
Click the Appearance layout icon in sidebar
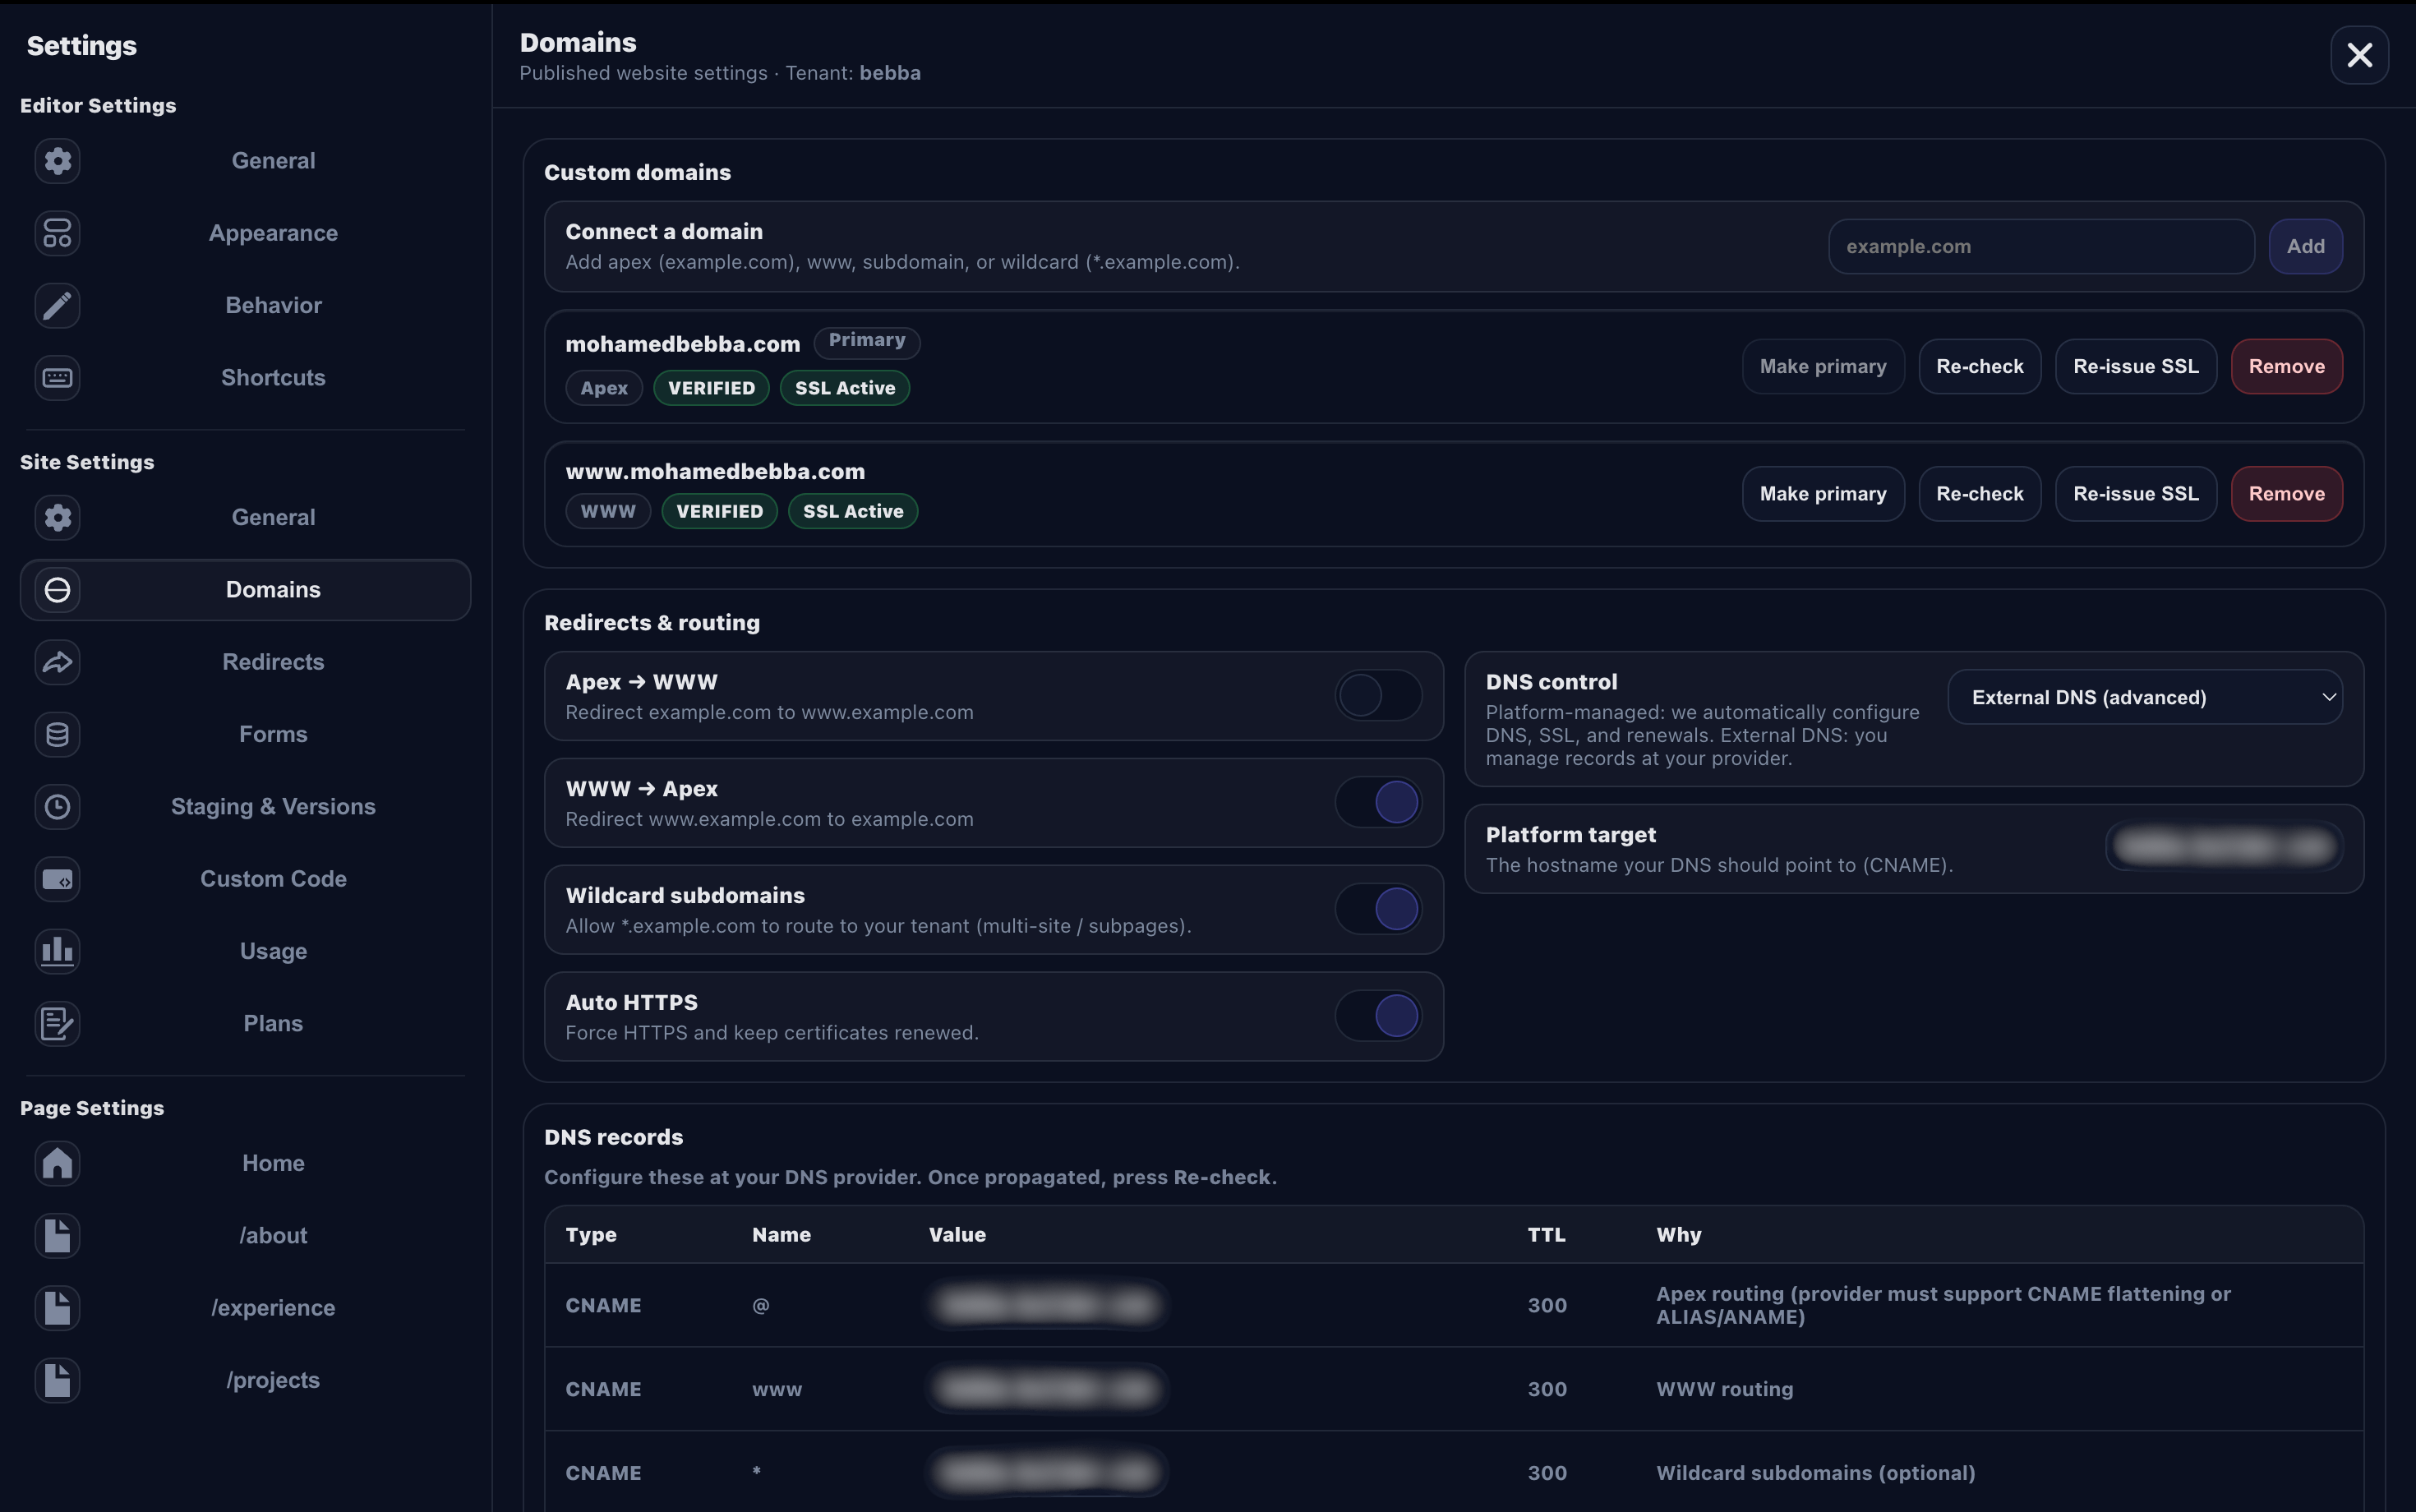tap(57, 233)
